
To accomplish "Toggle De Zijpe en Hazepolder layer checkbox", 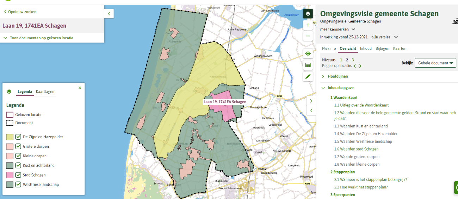I will 18,137.
